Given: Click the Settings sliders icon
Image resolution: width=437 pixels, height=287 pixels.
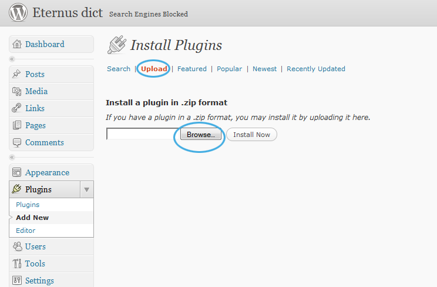Looking at the screenshot, I should [16, 281].
